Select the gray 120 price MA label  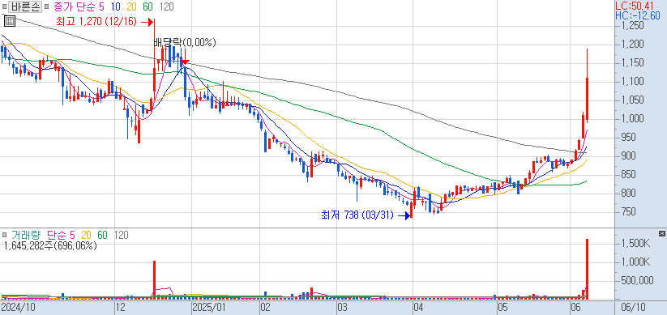[166, 6]
